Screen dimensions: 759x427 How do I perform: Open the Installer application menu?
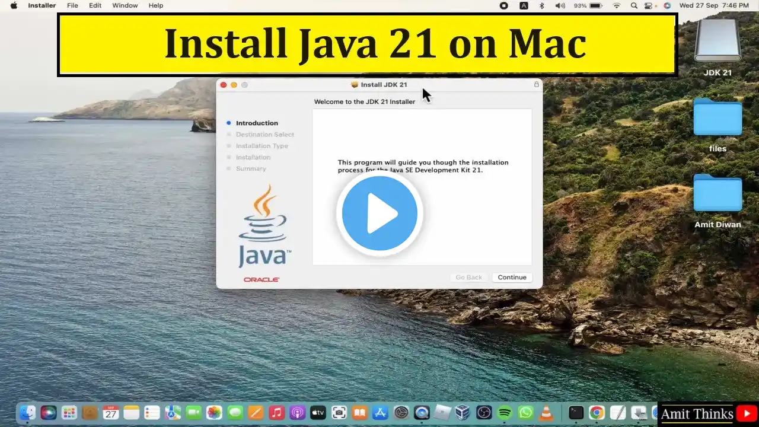pyautogui.click(x=42, y=5)
